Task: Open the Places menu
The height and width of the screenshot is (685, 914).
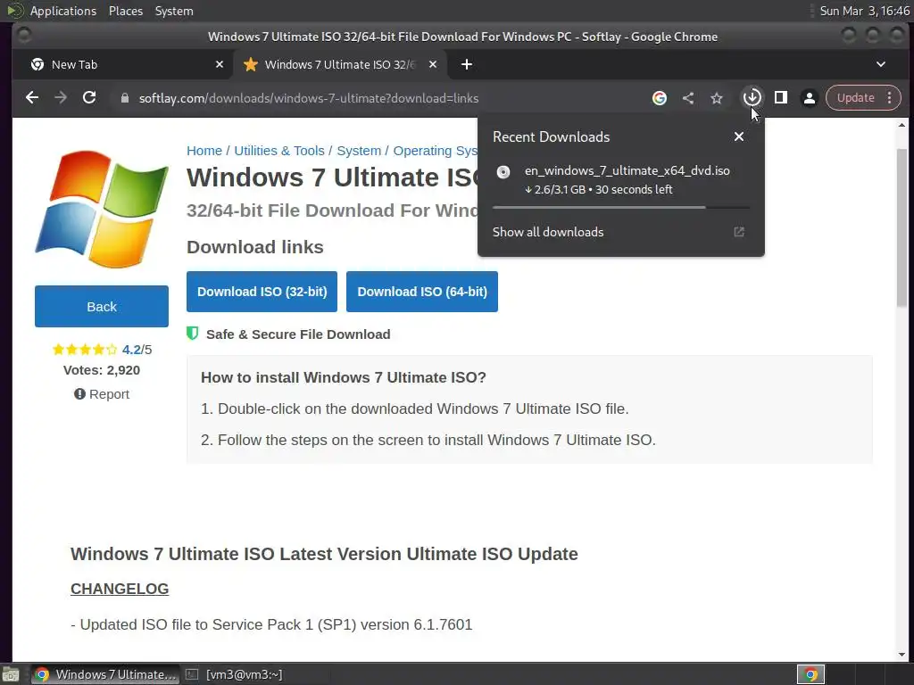Action: 126,11
